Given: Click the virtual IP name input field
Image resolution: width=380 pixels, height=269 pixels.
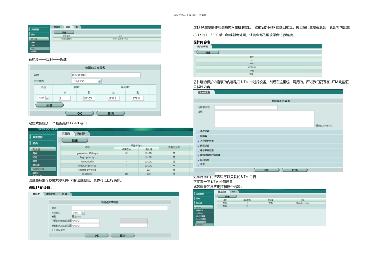Looking at the screenshot, I should pos(120,208).
